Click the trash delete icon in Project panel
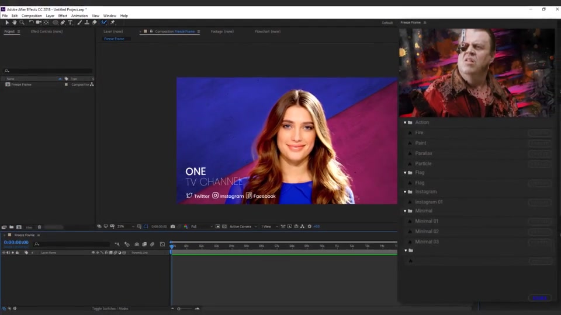 tap(39, 227)
